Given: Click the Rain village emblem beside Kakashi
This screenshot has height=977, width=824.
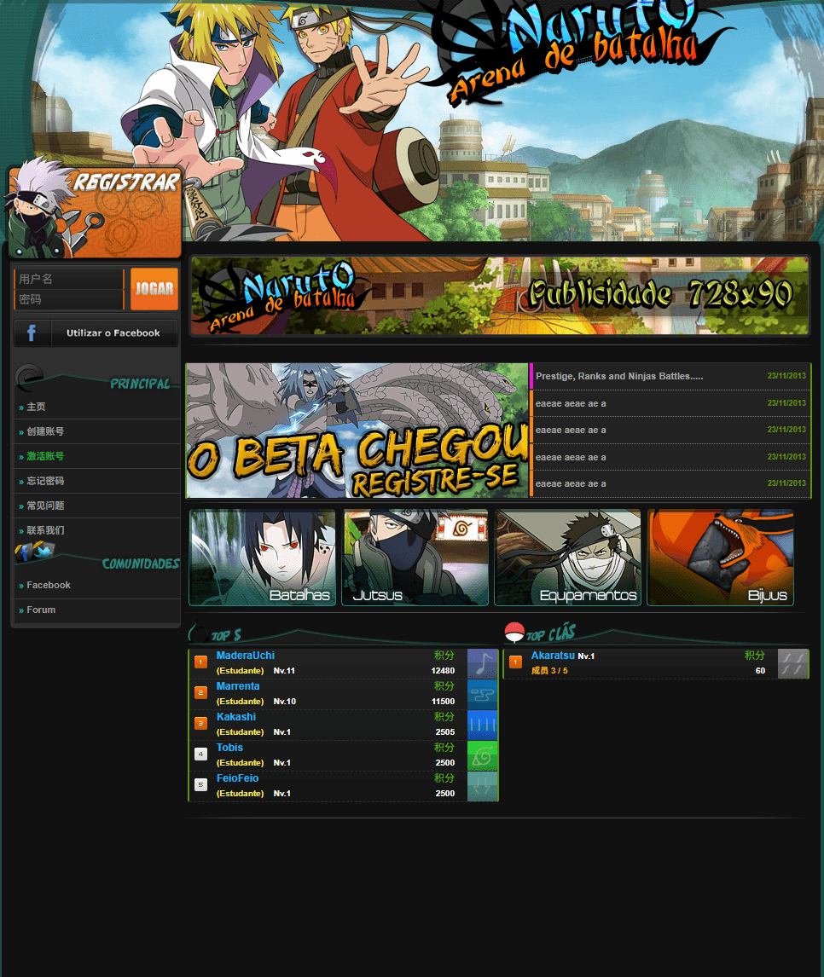Looking at the screenshot, I should pyautogui.click(x=483, y=725).
